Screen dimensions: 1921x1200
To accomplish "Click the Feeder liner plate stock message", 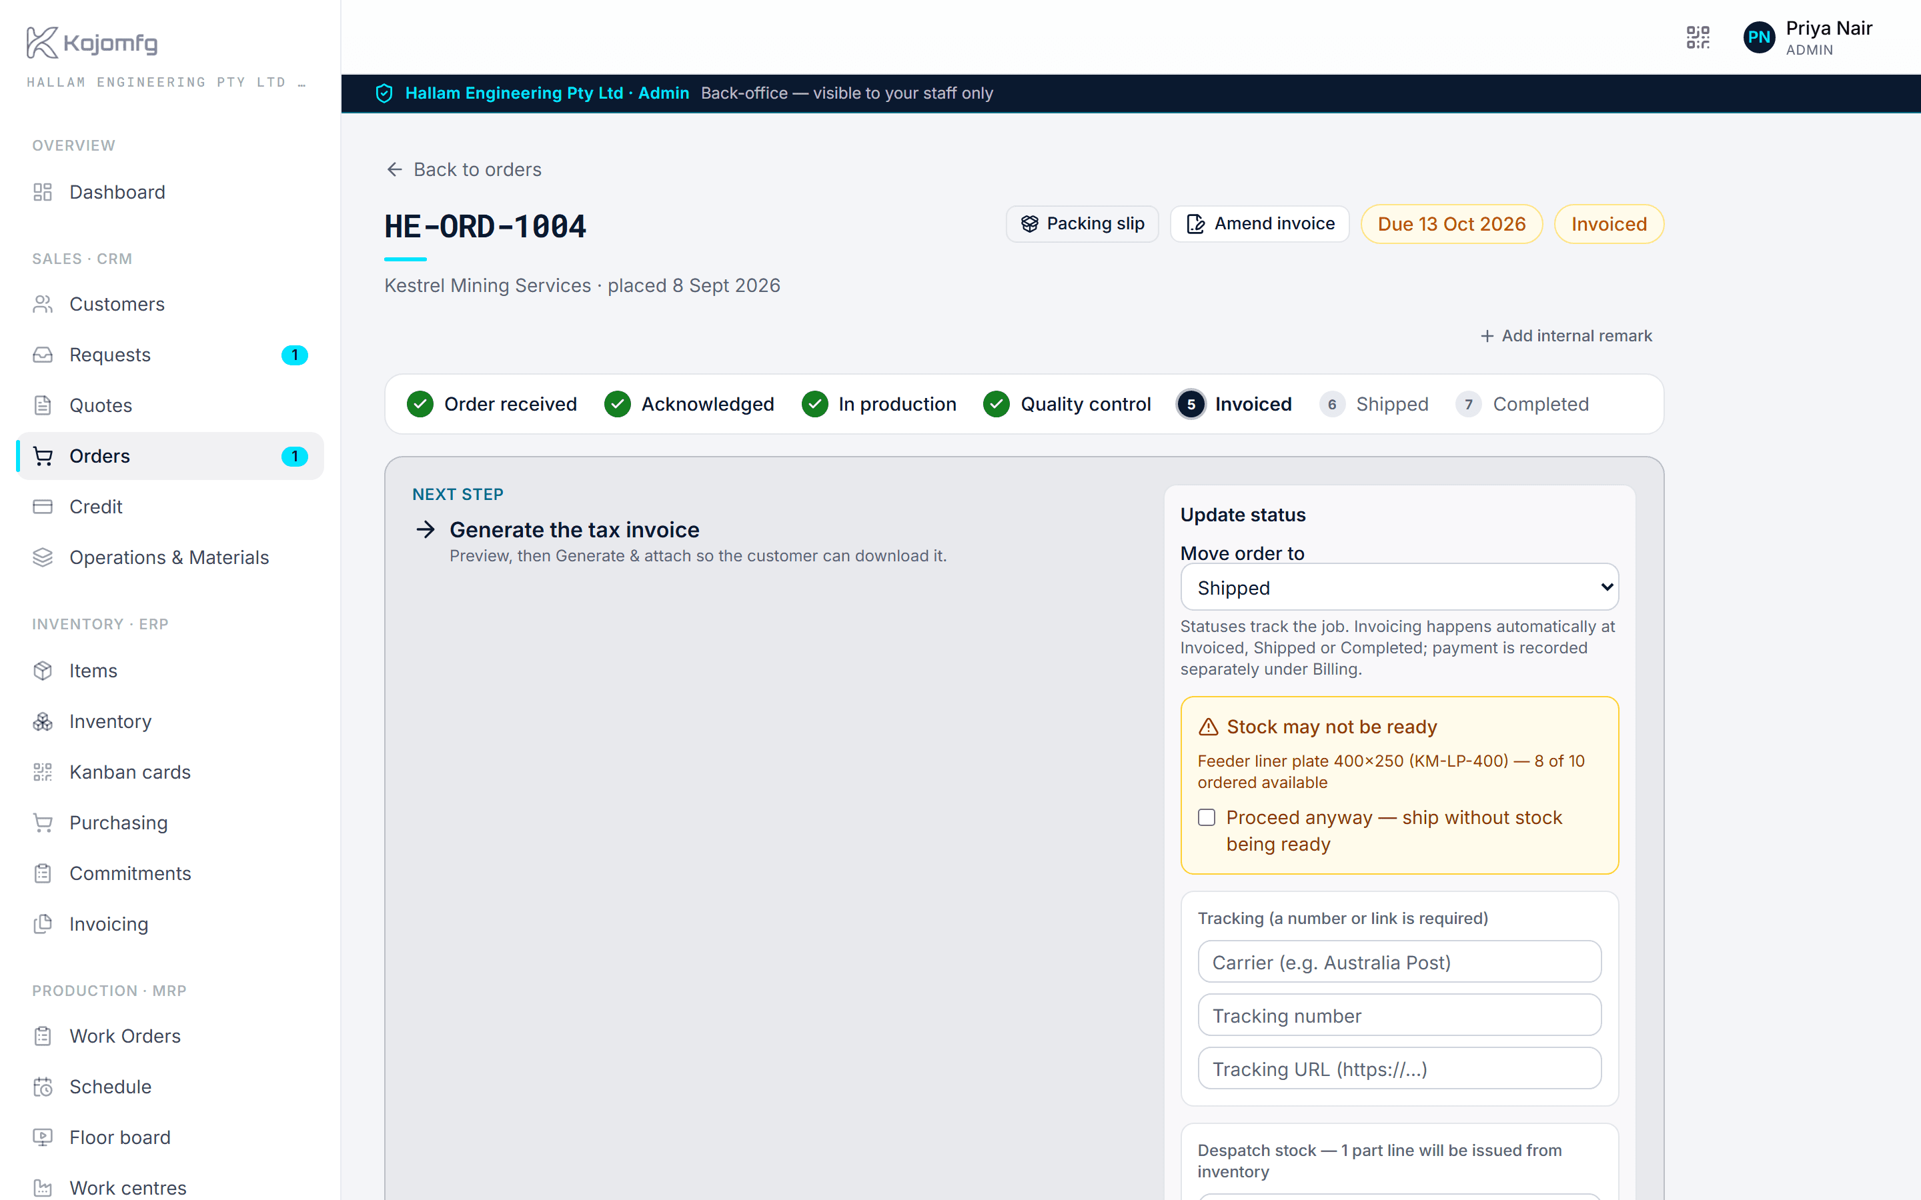I will point(1391,771).
